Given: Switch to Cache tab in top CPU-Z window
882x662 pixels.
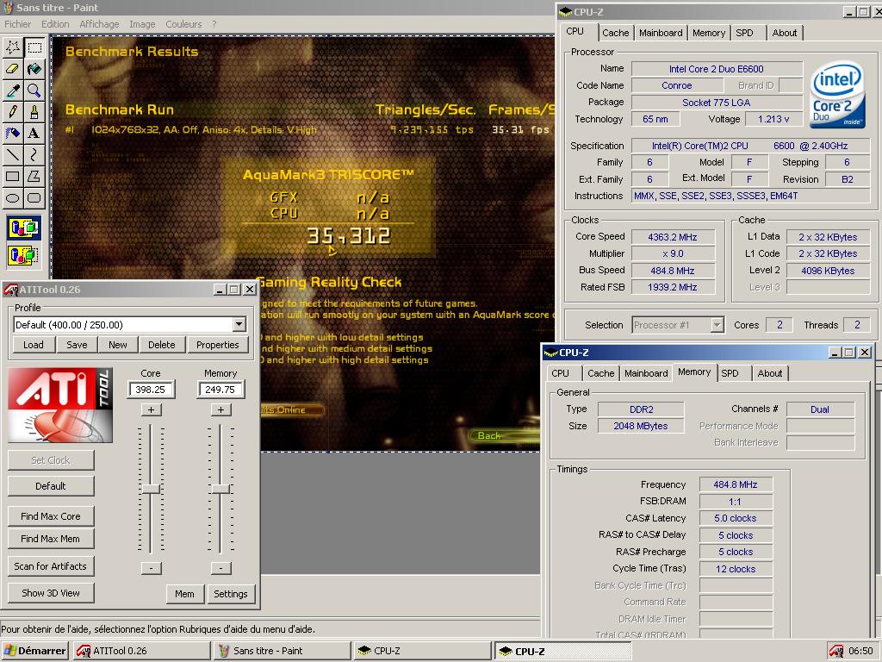Looking at the screenshot, I should 615,33.
